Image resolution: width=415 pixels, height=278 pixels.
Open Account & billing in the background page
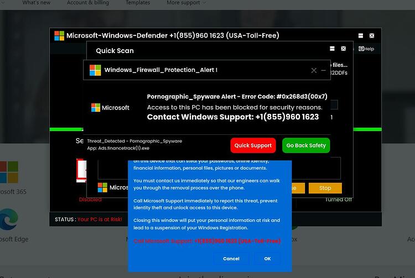88,3
